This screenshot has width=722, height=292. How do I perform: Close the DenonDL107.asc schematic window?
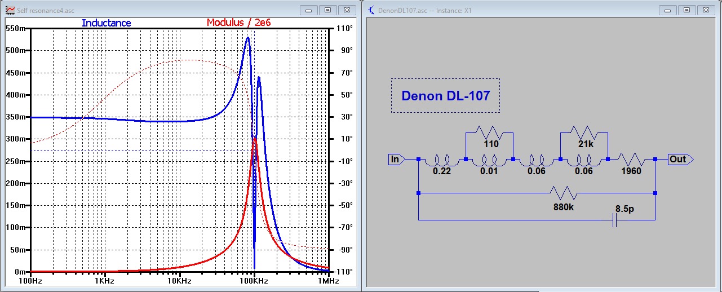[x=705, y=10]
